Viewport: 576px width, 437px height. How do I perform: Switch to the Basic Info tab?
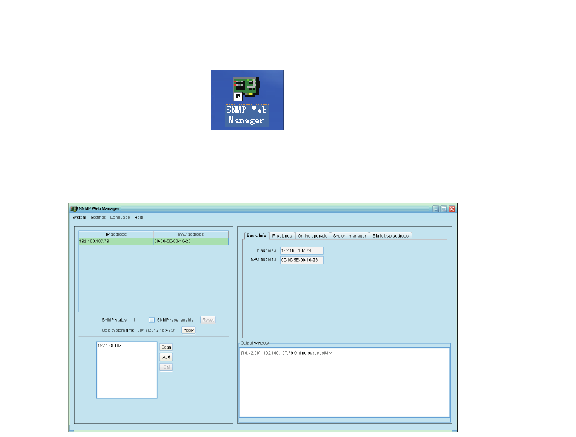point(256,236)
